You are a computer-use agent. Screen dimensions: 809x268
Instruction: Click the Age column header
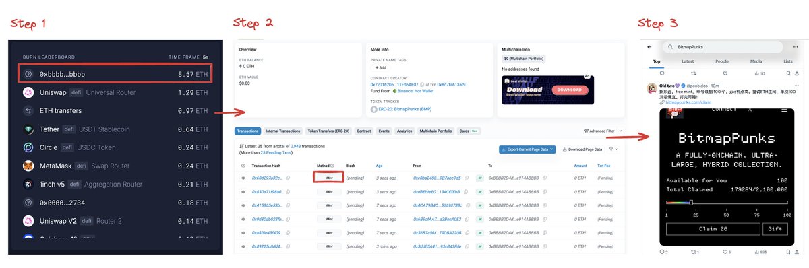[380, 165]
